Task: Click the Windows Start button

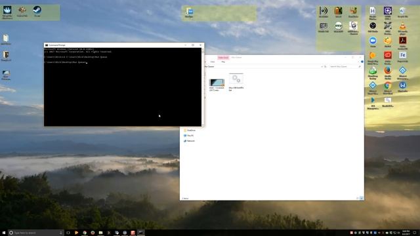Action: pos(4,233)
